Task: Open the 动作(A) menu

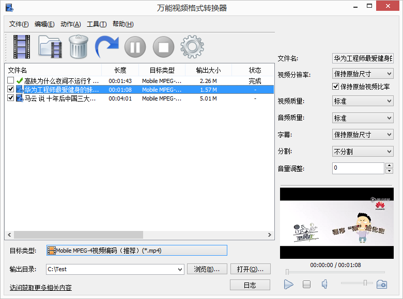Action: click(x=71, y=24)
